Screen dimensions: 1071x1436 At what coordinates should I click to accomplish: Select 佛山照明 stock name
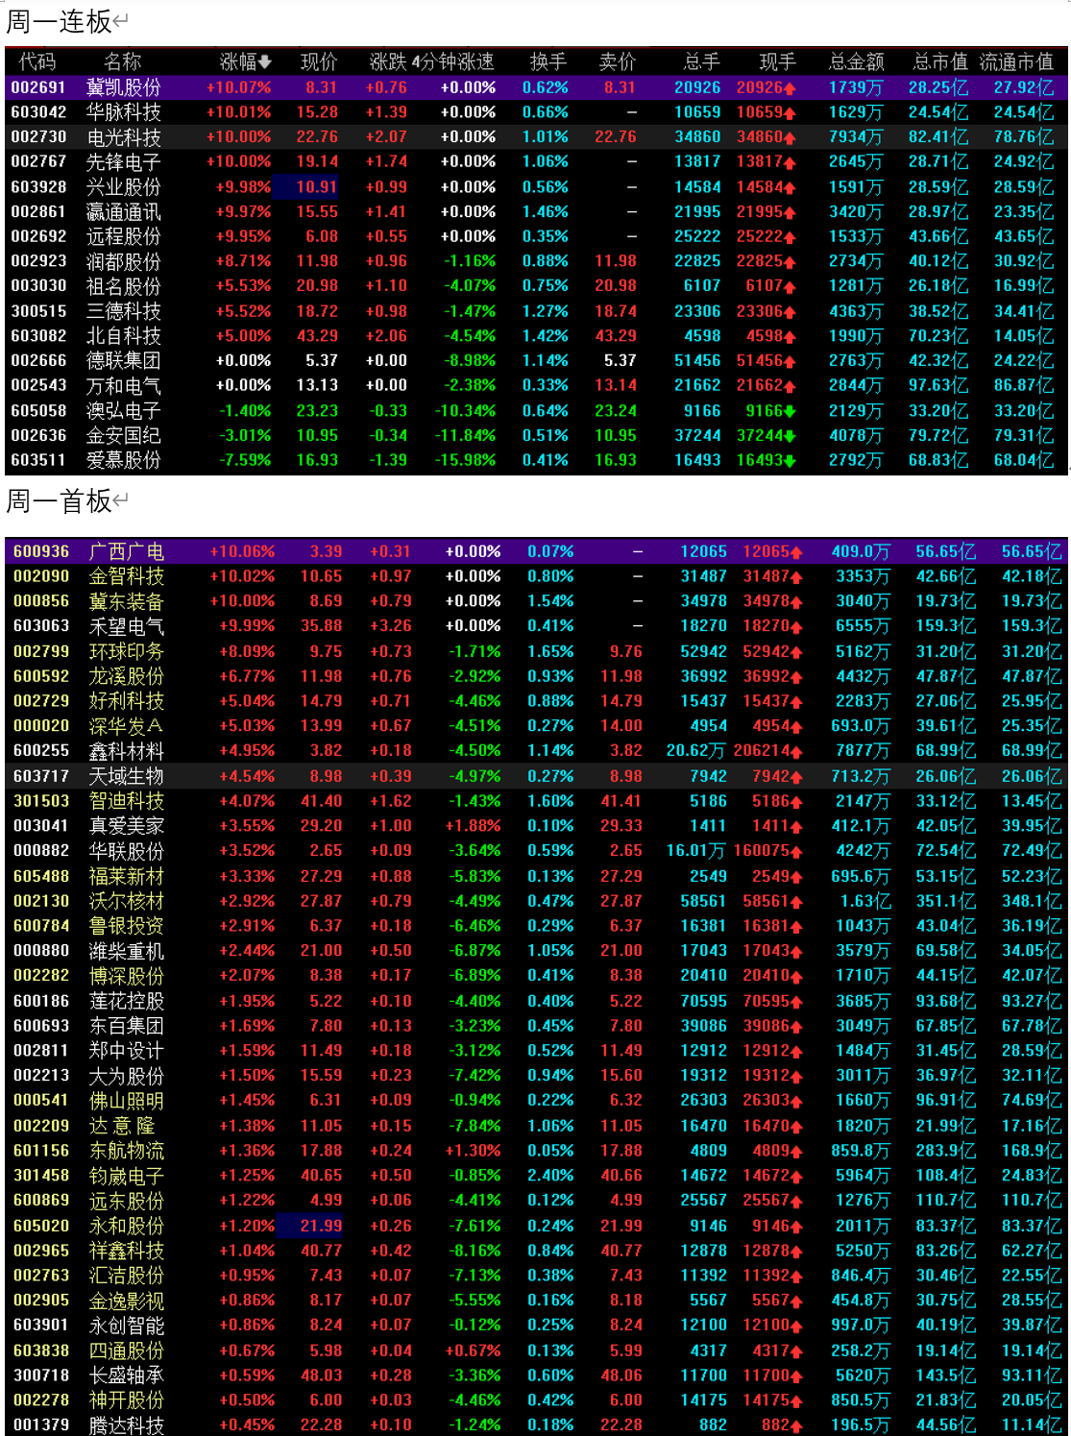click(x=127, y=1102)
